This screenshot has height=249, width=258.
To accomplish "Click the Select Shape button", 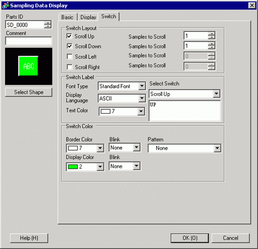I will click(x=28, y=92).
